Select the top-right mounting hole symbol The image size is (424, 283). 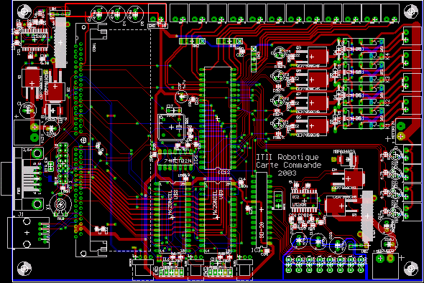pyautogui.click(x=411, y=11)
